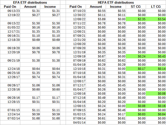Click the EFA date cell 01/05/22
Viewport: 166px width, 125px height.
click(x=10, y=27)
